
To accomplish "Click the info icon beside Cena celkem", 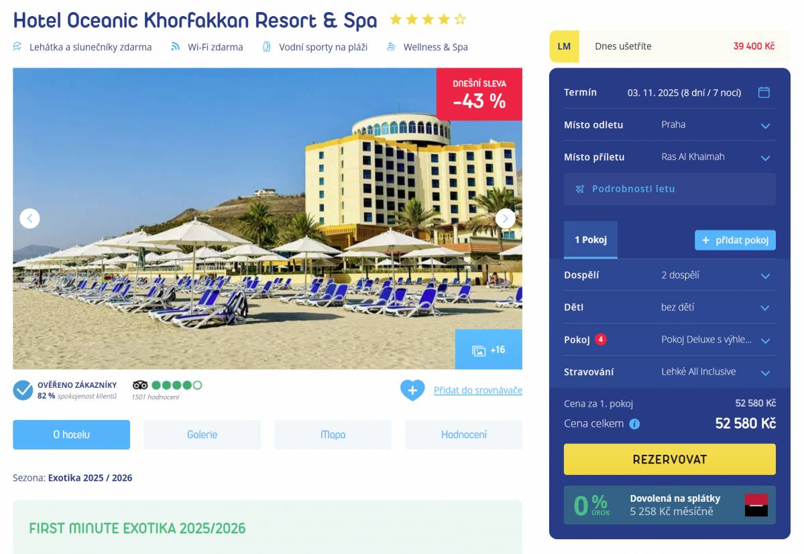I will click(634, 424).
